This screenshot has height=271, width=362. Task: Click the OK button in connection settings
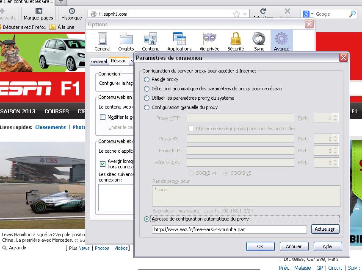coord(260,246)
